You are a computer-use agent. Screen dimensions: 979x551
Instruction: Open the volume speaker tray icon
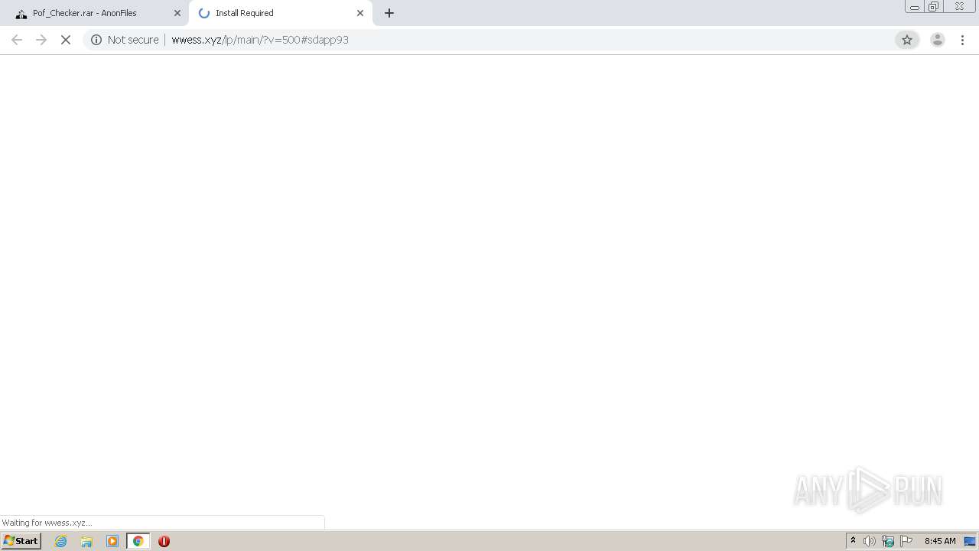coord(870,541)
